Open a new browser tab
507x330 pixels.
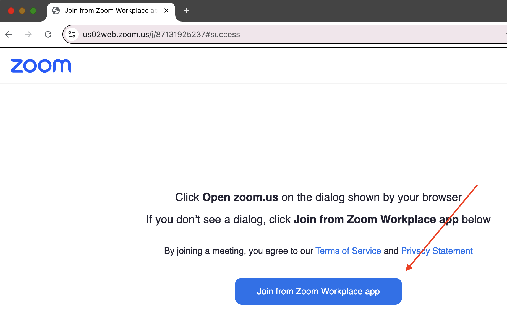coord(186,11)
